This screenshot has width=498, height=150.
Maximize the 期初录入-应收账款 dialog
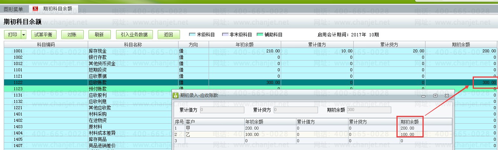[x=435, y=95]
